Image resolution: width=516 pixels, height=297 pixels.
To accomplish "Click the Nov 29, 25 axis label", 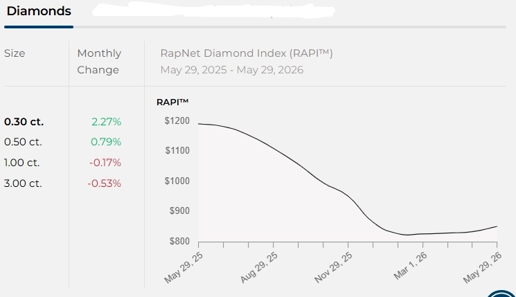I will click(333, 268).
